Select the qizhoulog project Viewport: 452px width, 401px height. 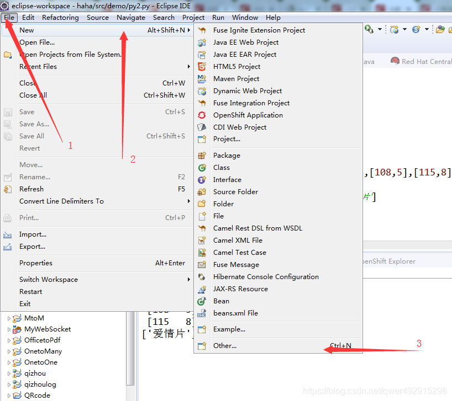click(40, 384)
